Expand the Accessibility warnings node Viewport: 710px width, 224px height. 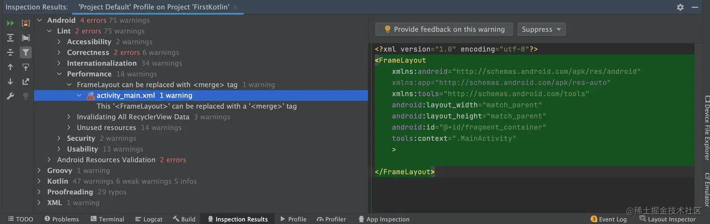tap(59, 42)
